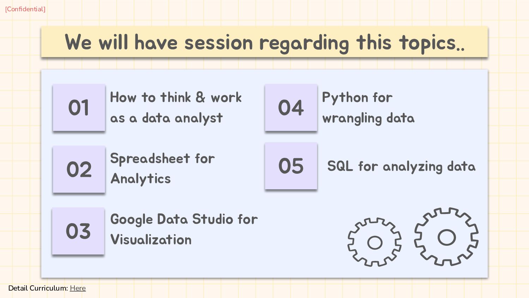Open the 'Here' curriculum link
This screenshot has width=529, height=298.
point(78,288)
